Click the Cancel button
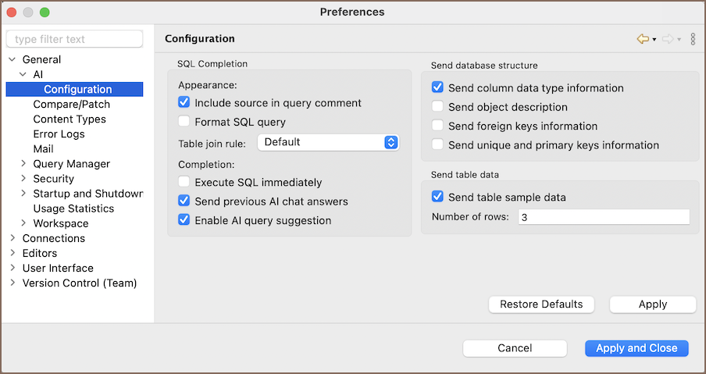 click(x=515, y=348)
